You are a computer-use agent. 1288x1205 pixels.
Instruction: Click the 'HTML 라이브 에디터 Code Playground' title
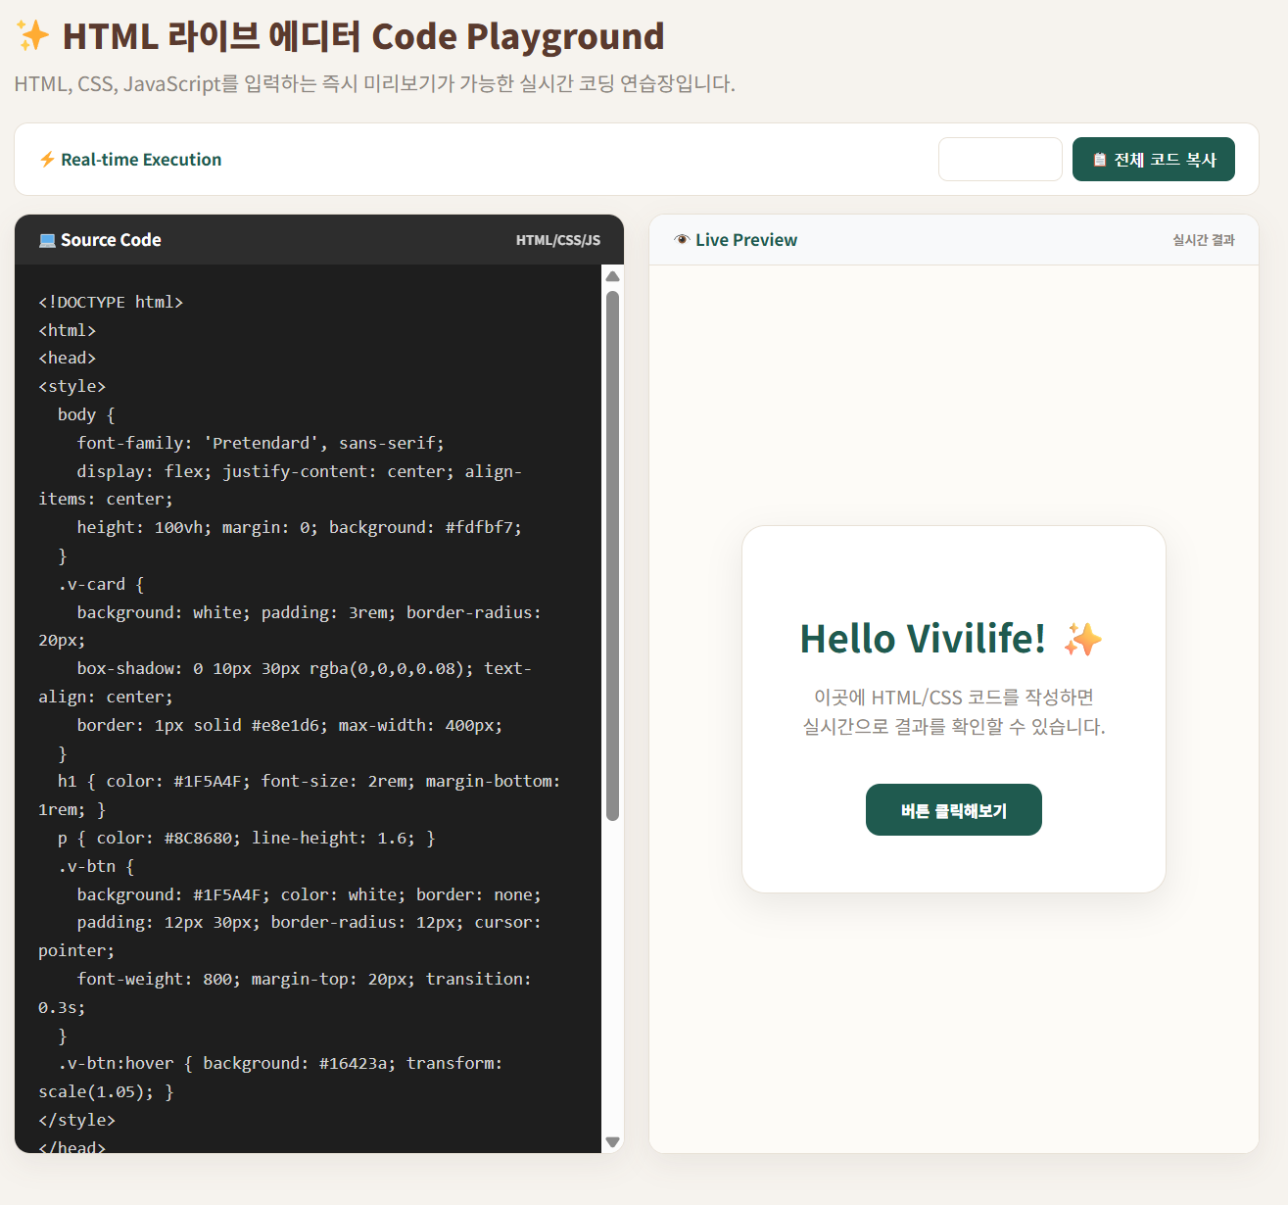click(363, 36)
